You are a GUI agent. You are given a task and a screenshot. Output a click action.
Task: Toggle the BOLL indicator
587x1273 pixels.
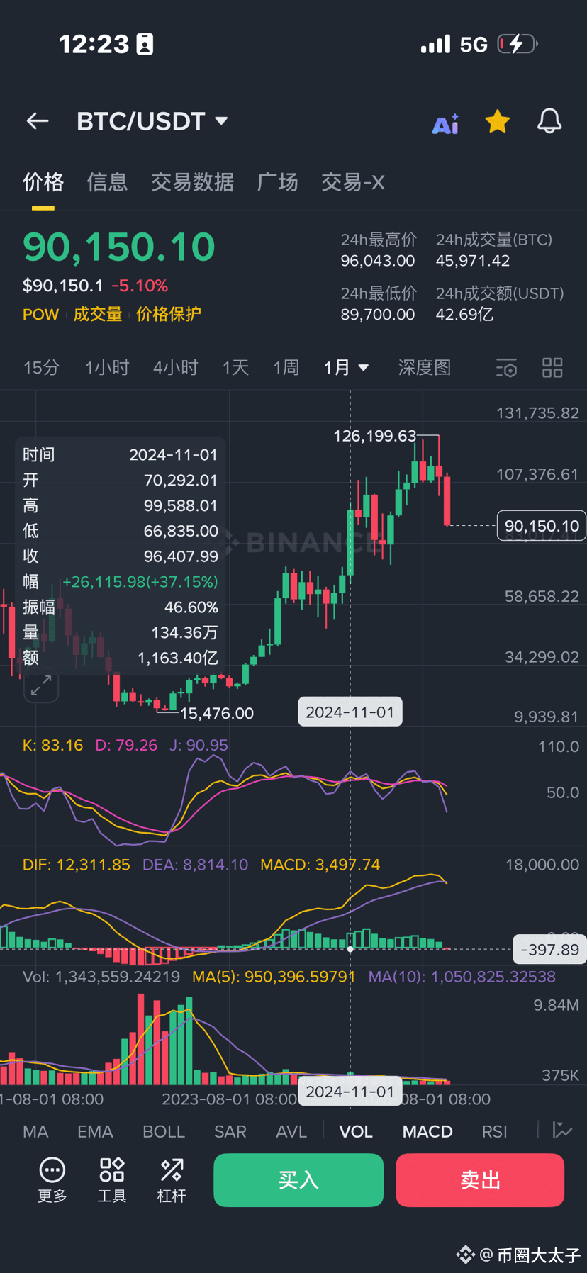164,1131
